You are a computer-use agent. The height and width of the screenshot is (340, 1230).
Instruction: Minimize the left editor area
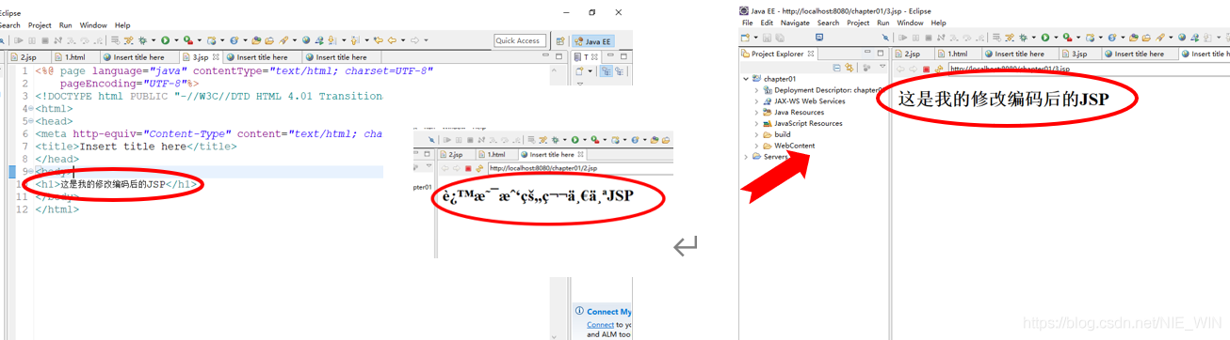(545, 56)
